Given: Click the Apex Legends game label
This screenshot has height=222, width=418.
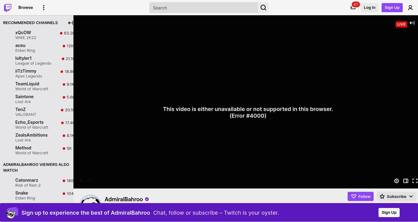Looking at the screenshot, I should [28, 76].
